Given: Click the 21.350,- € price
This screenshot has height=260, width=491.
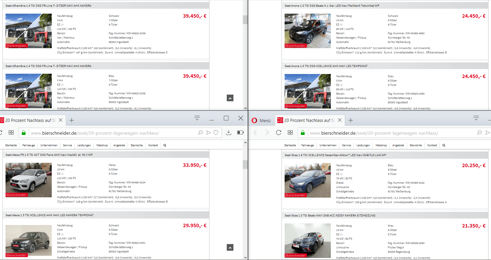Looking at the screenshot, I should click(x=474, y=226).
